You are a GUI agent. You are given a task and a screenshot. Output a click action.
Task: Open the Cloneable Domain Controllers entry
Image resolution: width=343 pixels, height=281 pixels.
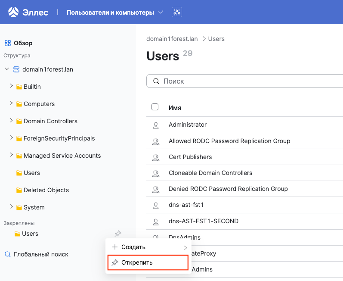pyautogui.click(x=210, y=173)
